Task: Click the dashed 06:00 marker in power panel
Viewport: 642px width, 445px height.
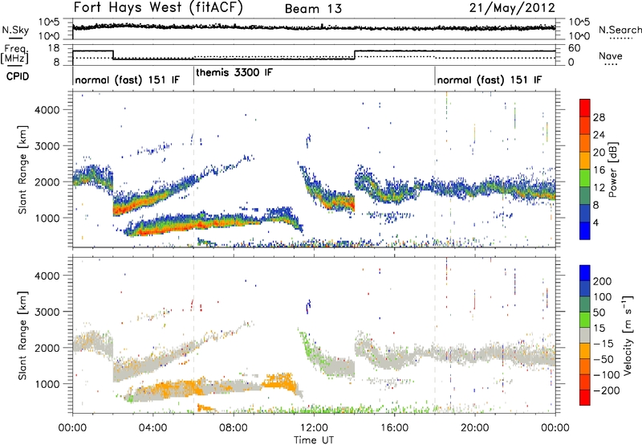Action: (x=193, y=169)
